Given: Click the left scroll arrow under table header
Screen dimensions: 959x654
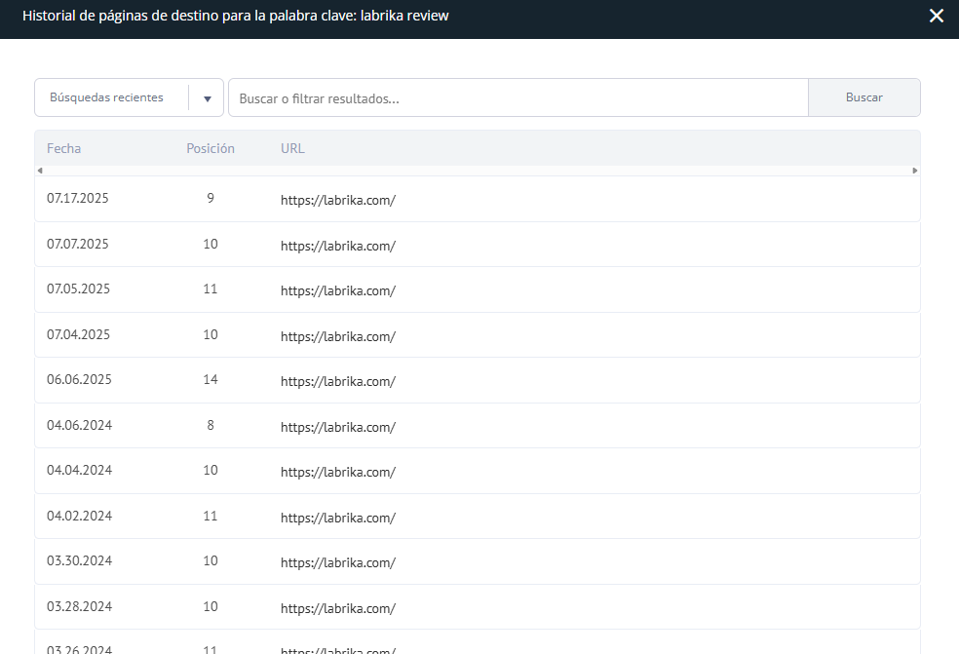Looking at the screenshot, I should (x=40, y=171).
